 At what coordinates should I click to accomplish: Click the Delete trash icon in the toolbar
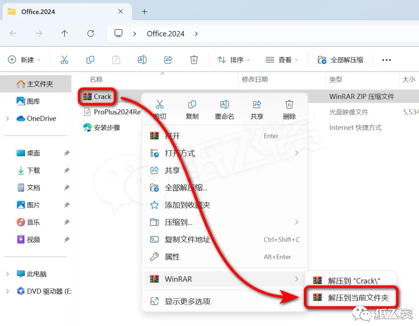coord(194,60)
